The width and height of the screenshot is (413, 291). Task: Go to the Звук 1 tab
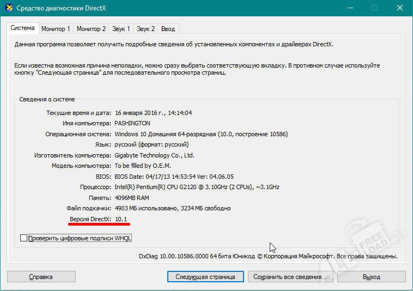click(121, 28)
